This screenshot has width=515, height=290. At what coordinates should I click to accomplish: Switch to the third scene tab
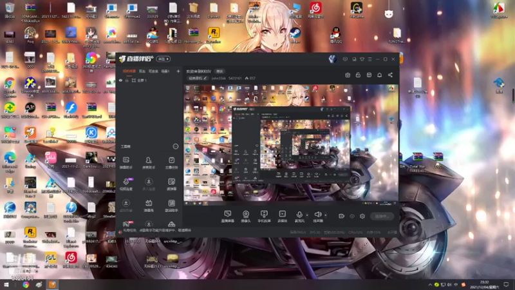(153, 71)
